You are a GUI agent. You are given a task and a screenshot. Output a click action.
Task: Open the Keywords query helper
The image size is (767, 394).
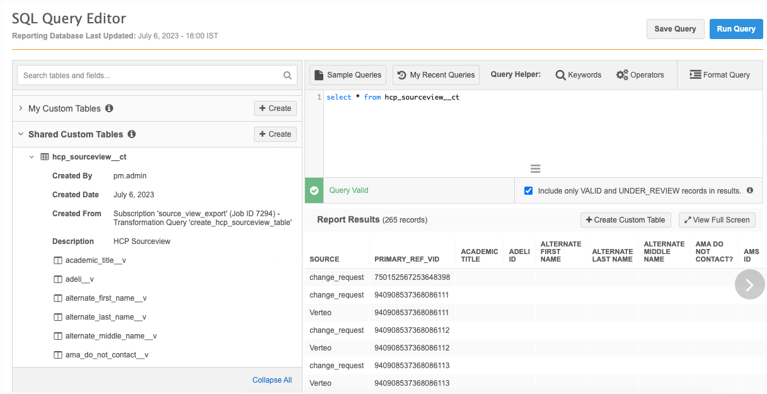[x=578, y=75]
